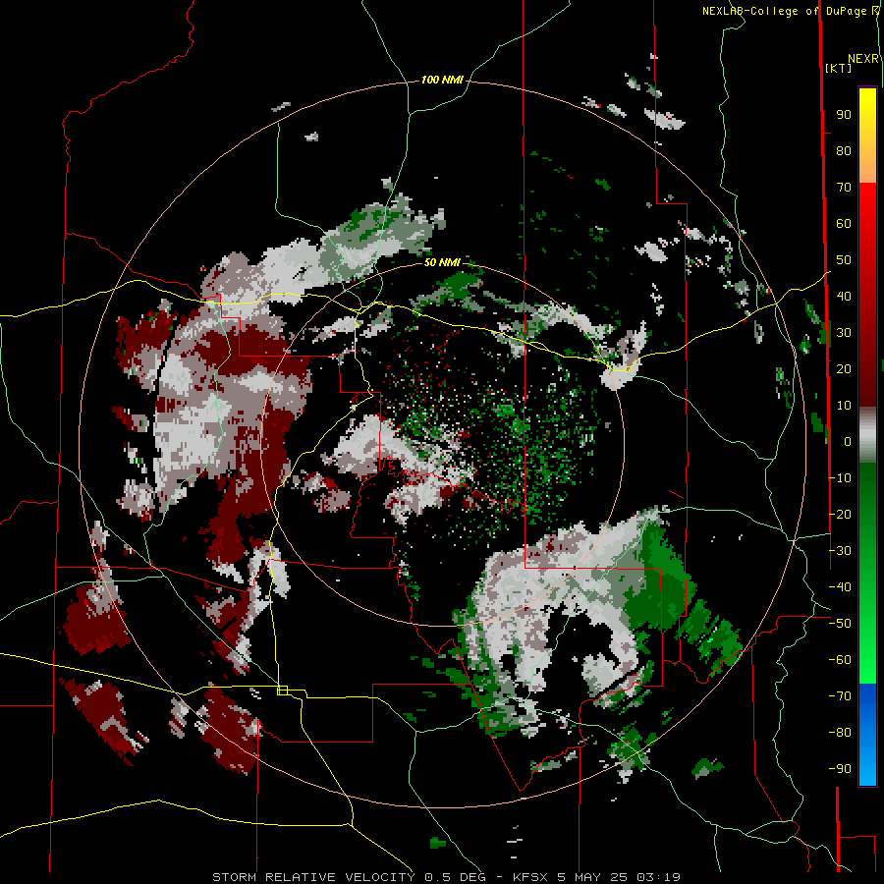Click the 10 value on the velocity scale
This screenshot has height=884, width=884.
(x=844, y=406)
